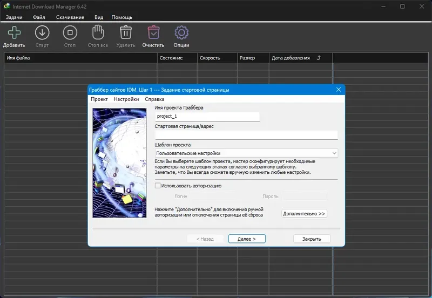This screenshot has height=298, width=432.
Task: Open the Настройки menu in Grabber dialog
Action: 126,99
